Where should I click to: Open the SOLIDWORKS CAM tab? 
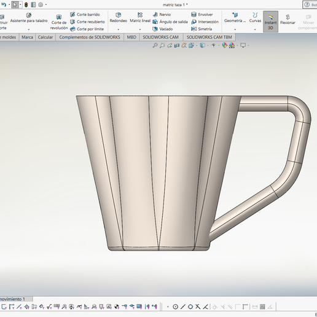160,37
